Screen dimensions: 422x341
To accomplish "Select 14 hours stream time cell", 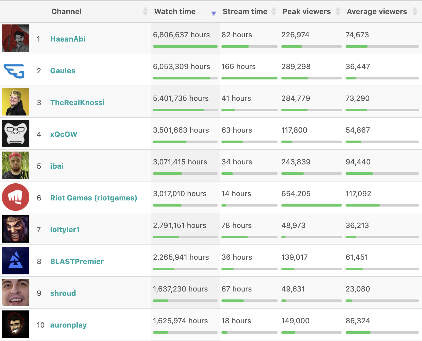I will 236,194.
